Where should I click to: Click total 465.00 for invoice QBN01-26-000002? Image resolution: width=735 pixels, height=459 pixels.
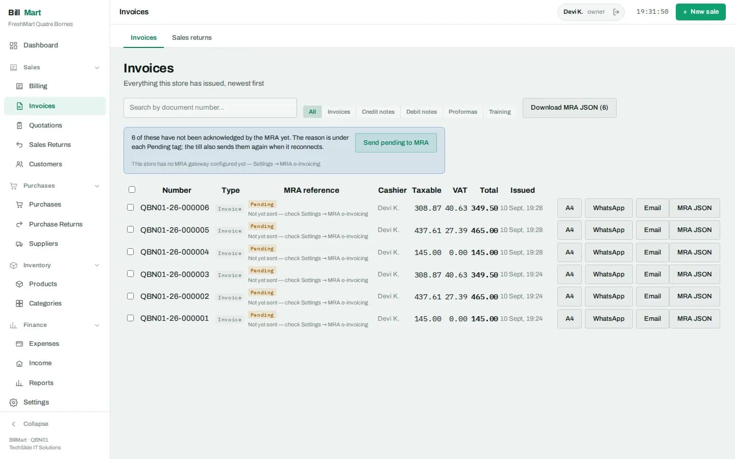484,297
